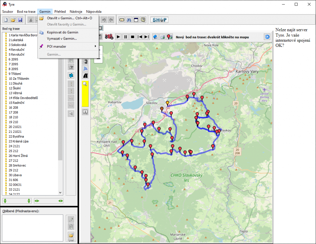Click the road icon beside the map
The width and height of the screenshot is (316, 244).
[85, 75]
